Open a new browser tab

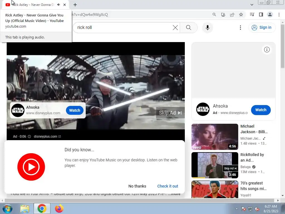point(75,5)
